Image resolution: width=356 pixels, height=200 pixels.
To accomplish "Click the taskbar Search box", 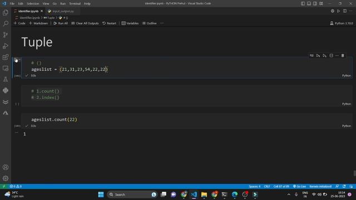I will [132, 194].
